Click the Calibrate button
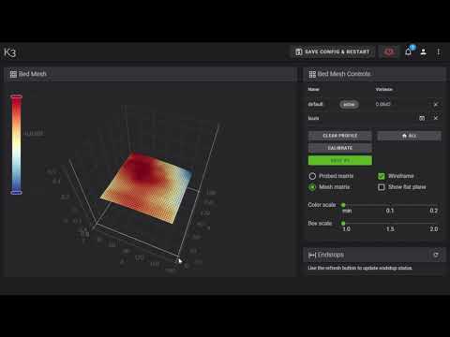 tap(340, 148)
